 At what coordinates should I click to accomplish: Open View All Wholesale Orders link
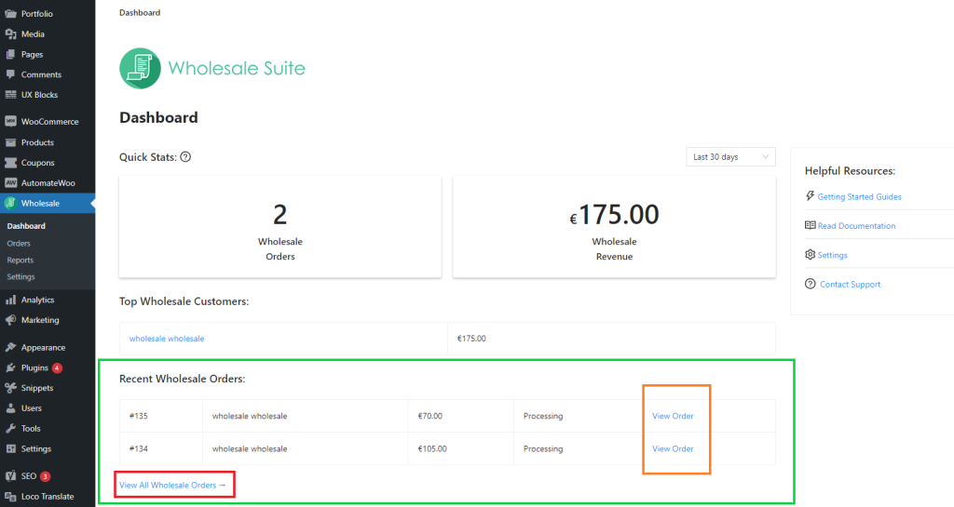pos(172,485)
